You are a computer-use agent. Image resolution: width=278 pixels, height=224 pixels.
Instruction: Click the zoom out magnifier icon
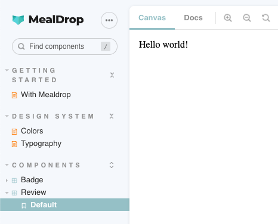point(247,18)
